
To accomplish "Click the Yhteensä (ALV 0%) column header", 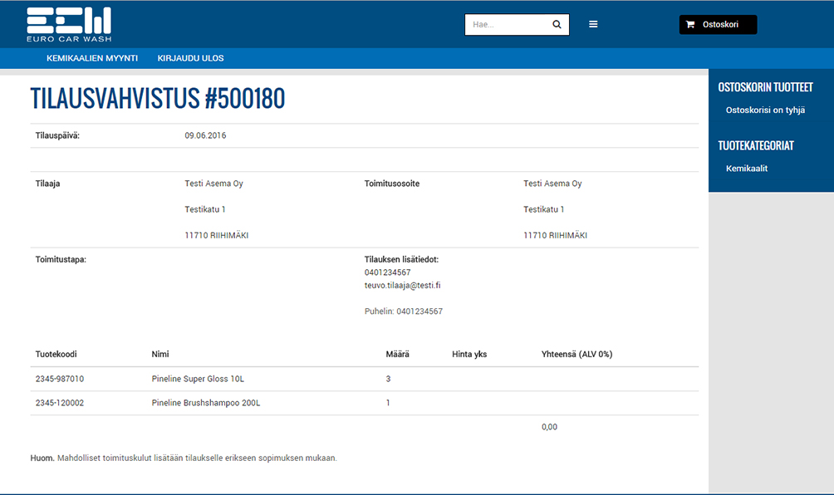I will pyautogui.click(x=576, y=354).
